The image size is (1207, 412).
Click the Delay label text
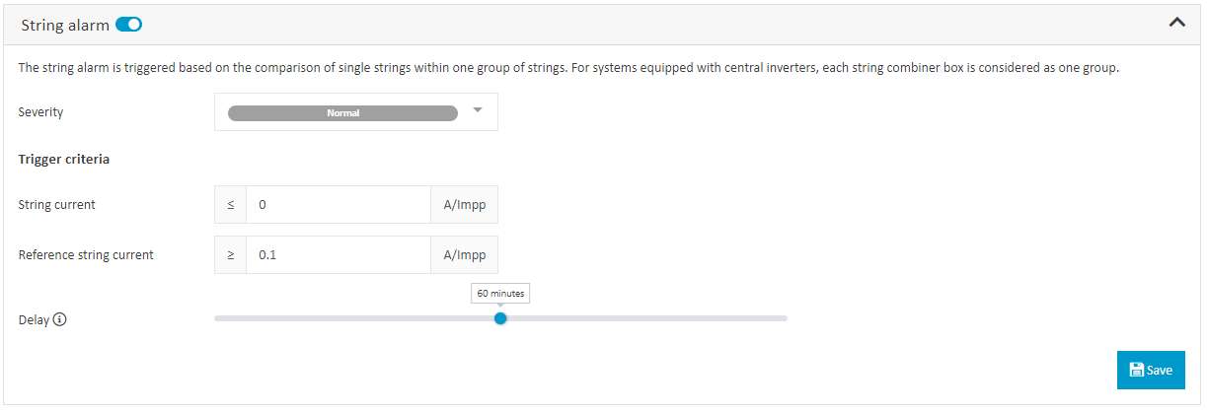coord(34,319)
